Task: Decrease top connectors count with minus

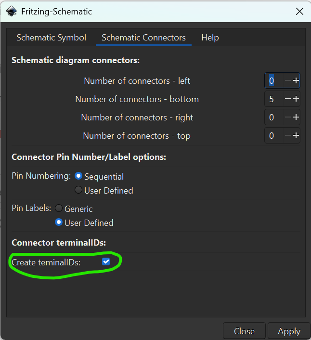Action: (x=288, y=135)
